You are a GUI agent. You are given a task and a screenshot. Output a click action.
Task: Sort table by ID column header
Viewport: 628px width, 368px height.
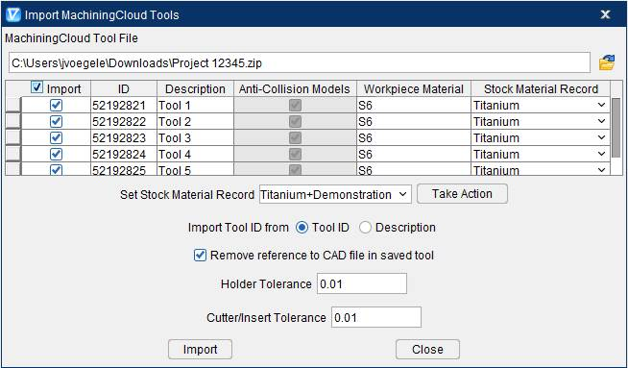124,88
